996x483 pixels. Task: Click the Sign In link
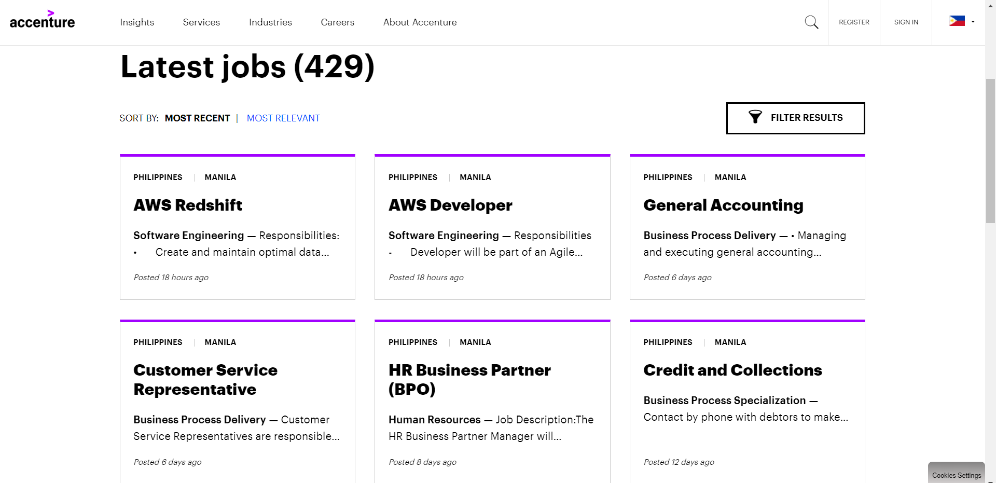tap(906, 22)
